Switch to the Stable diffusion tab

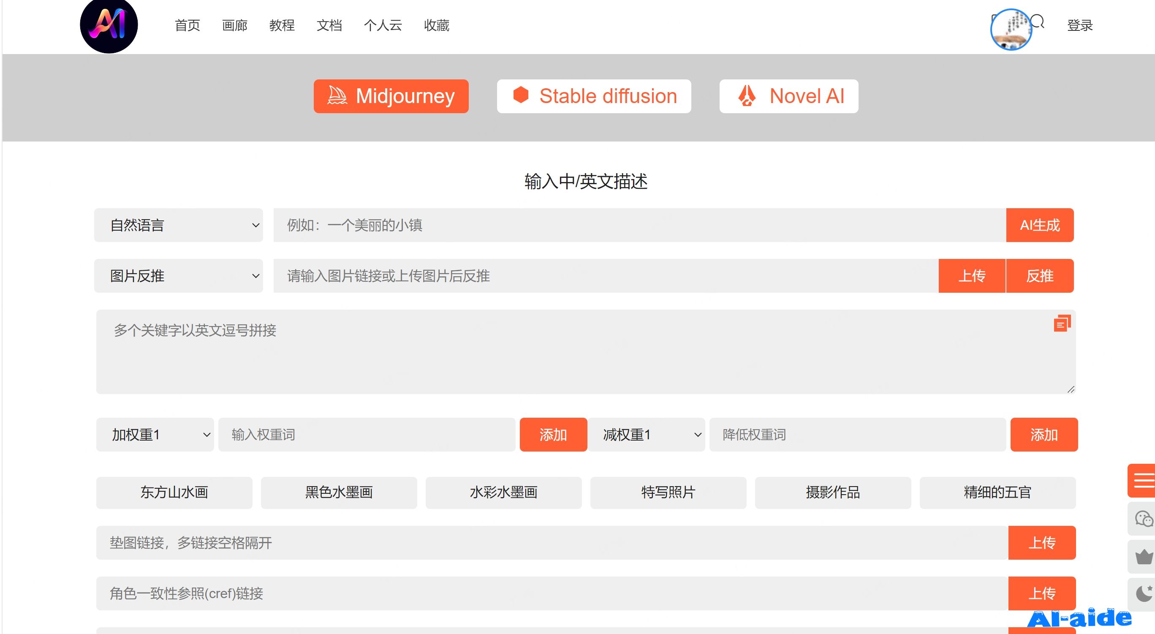pos(594,96)
